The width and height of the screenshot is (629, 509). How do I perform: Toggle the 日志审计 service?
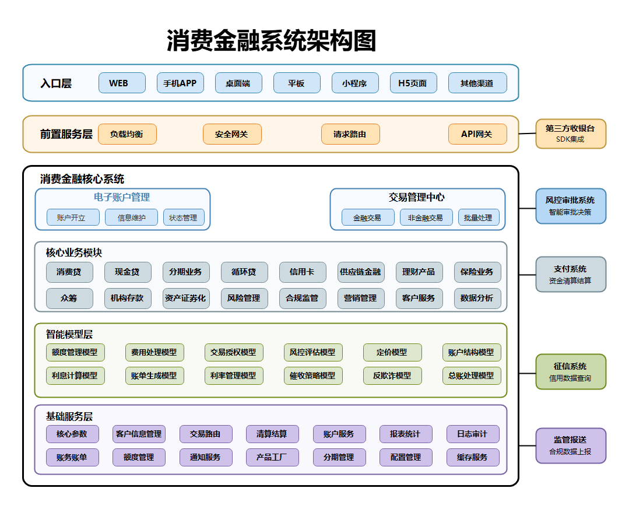472,434
